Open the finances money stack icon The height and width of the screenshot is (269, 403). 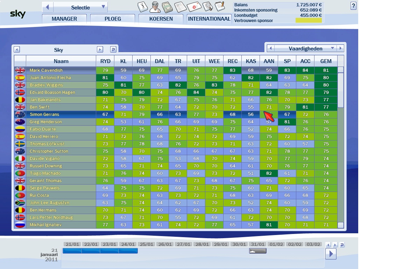168,7
